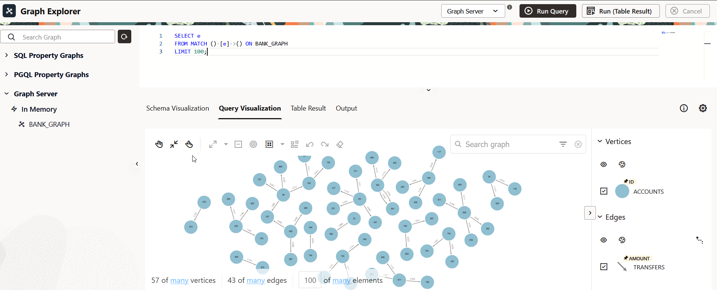Click the Graph Explorer logo icon
Screen dimensions: 717x290
point(9,11)
